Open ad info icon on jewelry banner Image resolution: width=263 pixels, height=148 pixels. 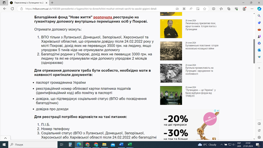pyautogui.click(x=215, y=111)
